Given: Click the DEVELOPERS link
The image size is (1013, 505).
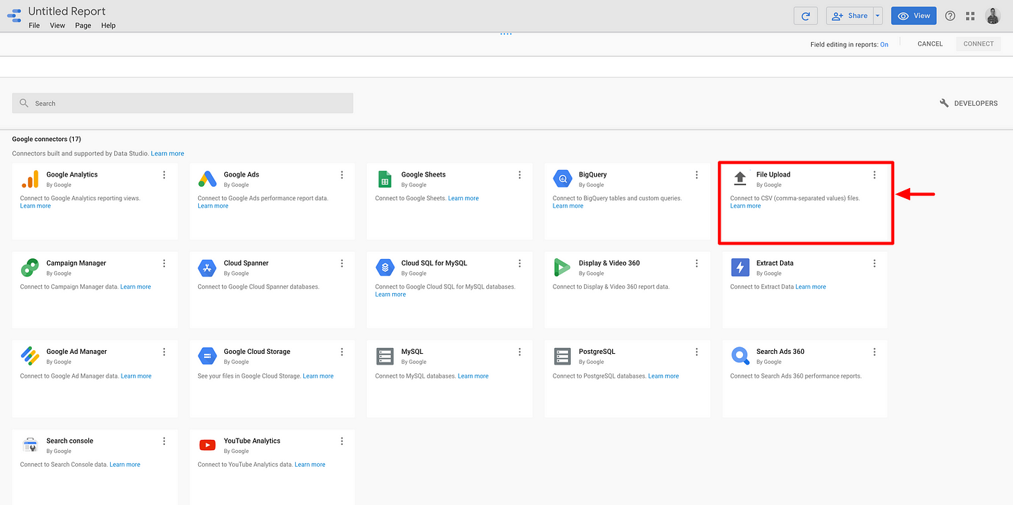Looking at the screenshot, I should pos(975,103).
